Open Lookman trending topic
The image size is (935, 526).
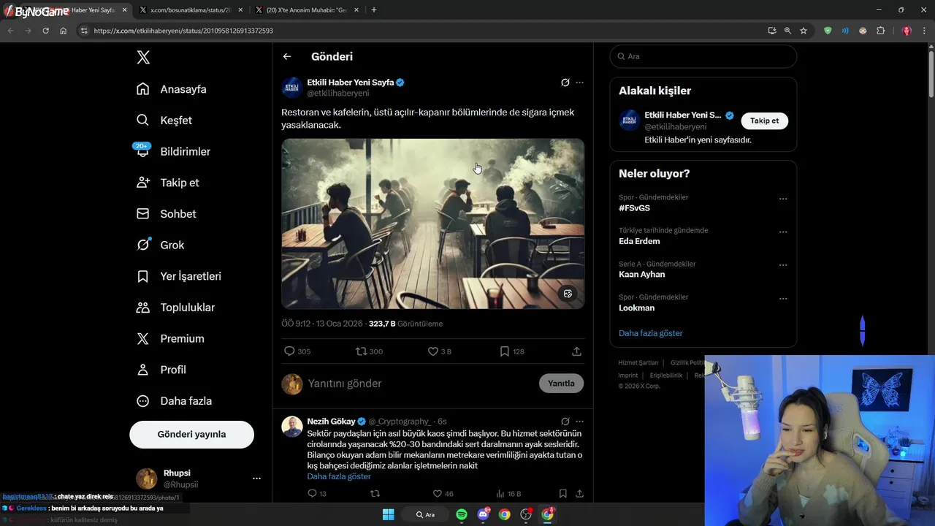(636, 308)
